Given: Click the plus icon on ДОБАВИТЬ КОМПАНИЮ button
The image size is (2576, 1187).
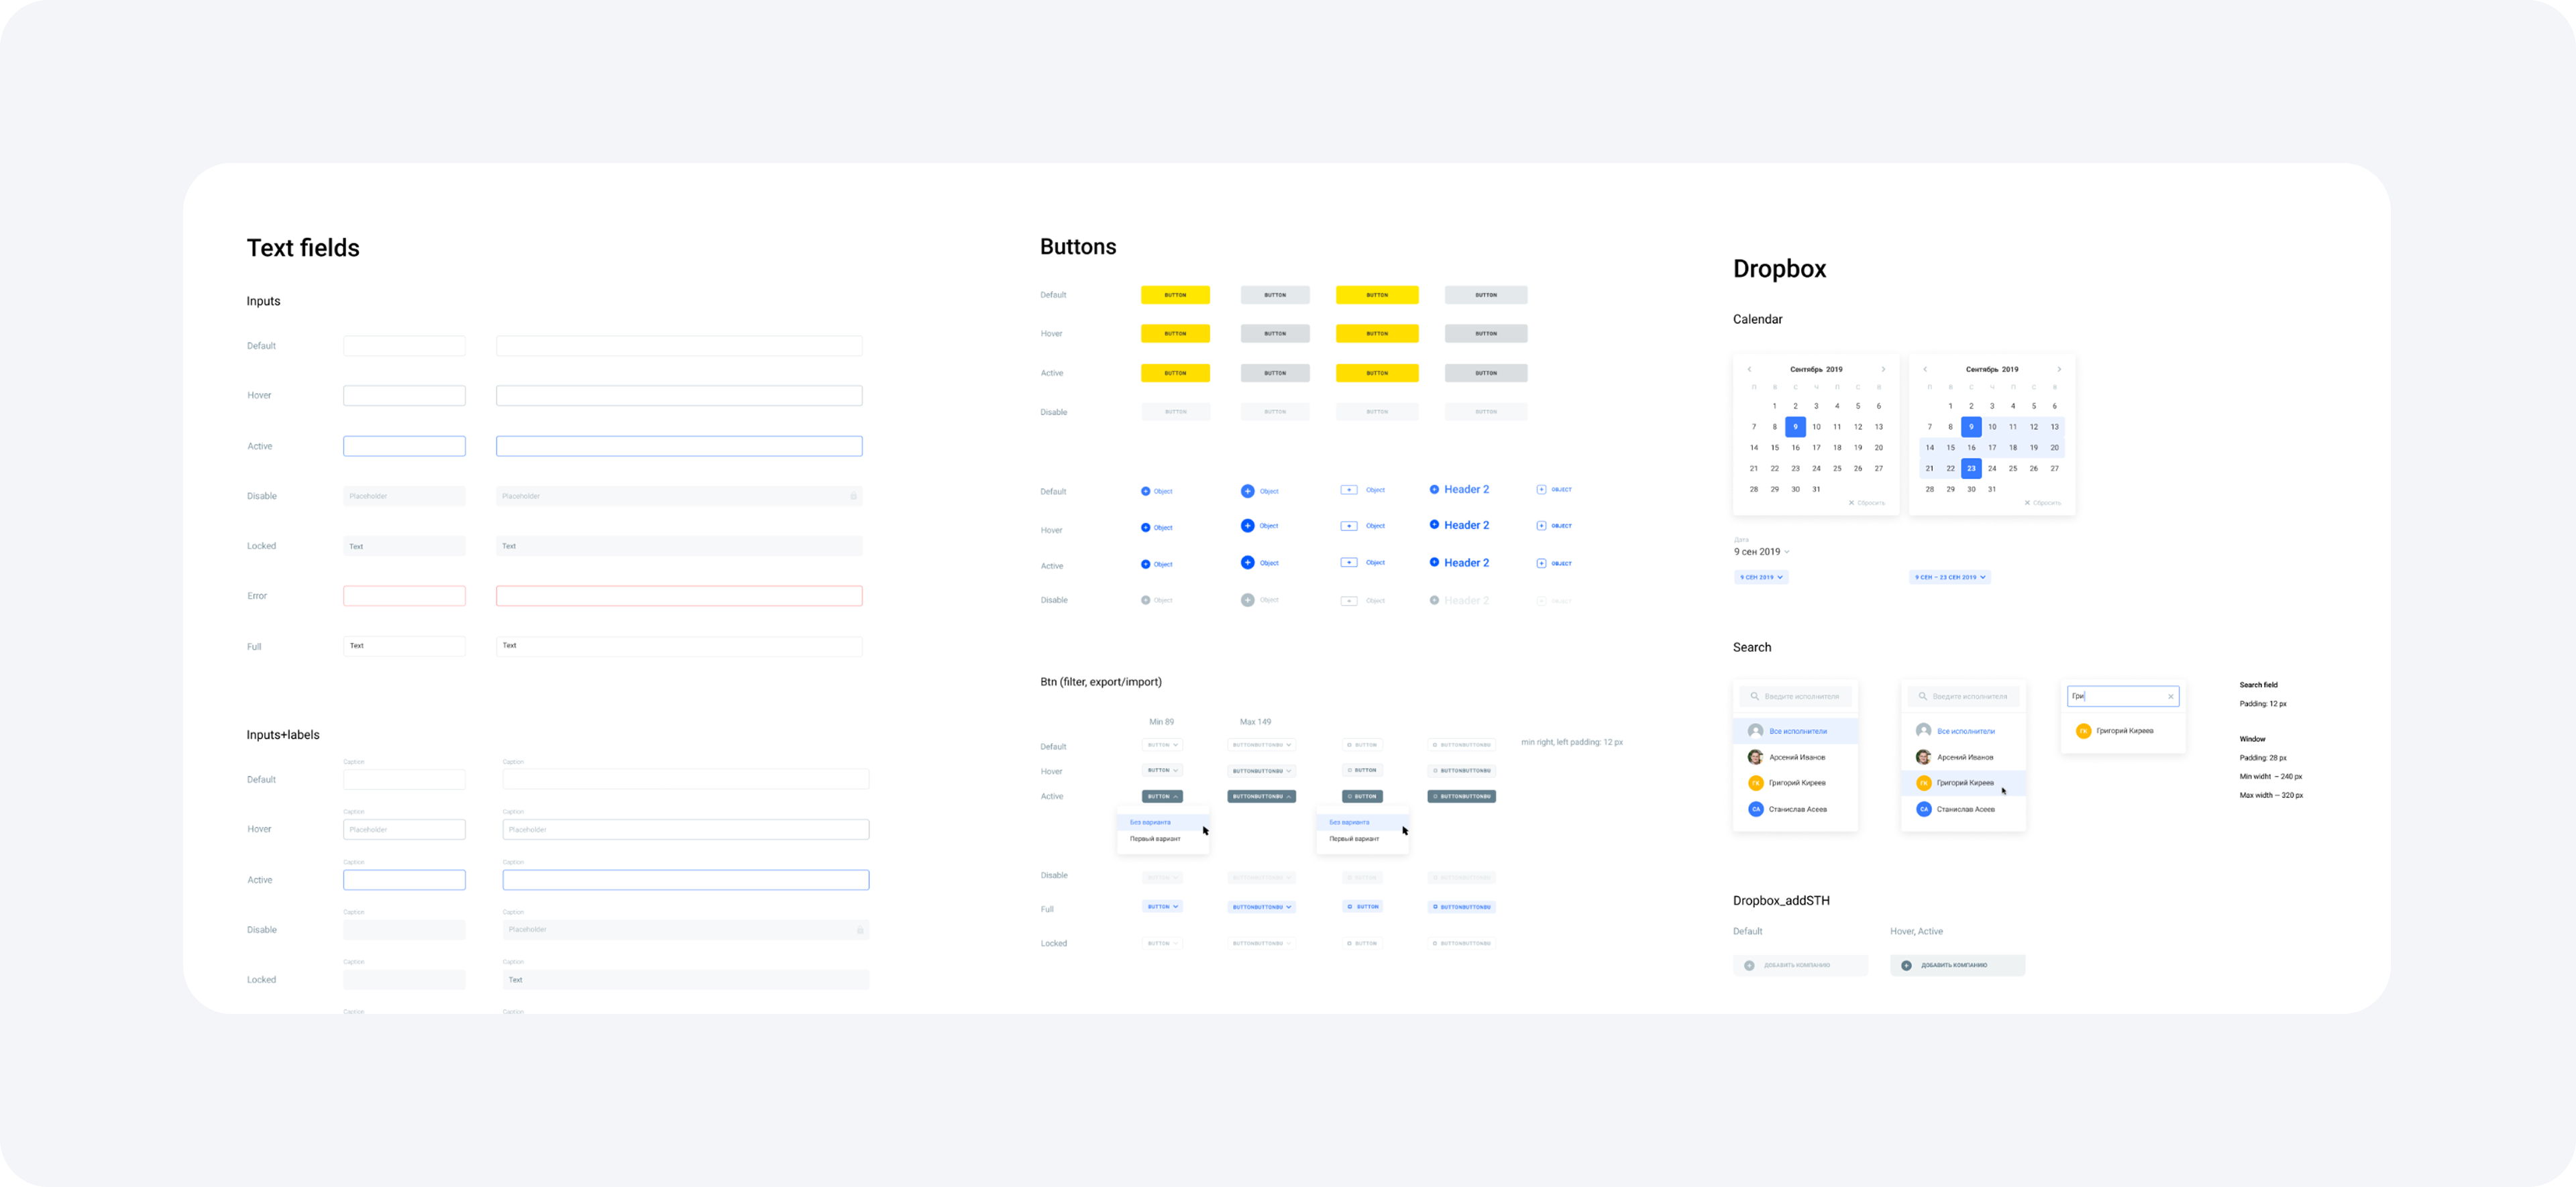Looking at the screenshot, I should tap(1749, 965).
